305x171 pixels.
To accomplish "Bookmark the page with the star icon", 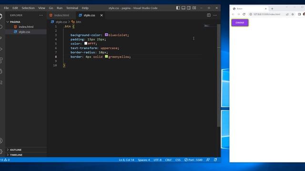I will [293, 14].
